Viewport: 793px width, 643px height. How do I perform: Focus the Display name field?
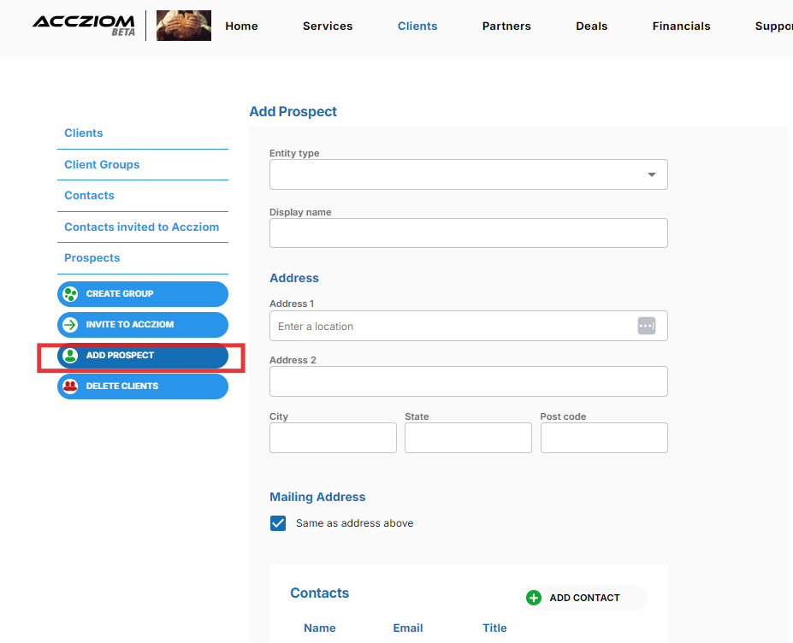tap(468, 233)
